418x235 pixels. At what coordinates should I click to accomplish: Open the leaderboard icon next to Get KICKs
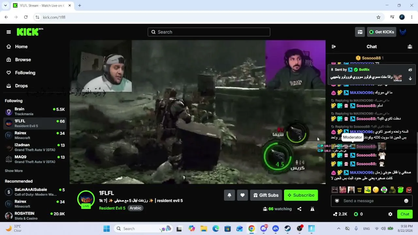click(360, 32)
